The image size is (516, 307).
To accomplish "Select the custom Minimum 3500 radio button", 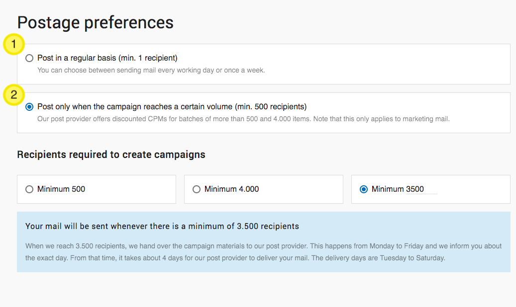I will (364, 189).
